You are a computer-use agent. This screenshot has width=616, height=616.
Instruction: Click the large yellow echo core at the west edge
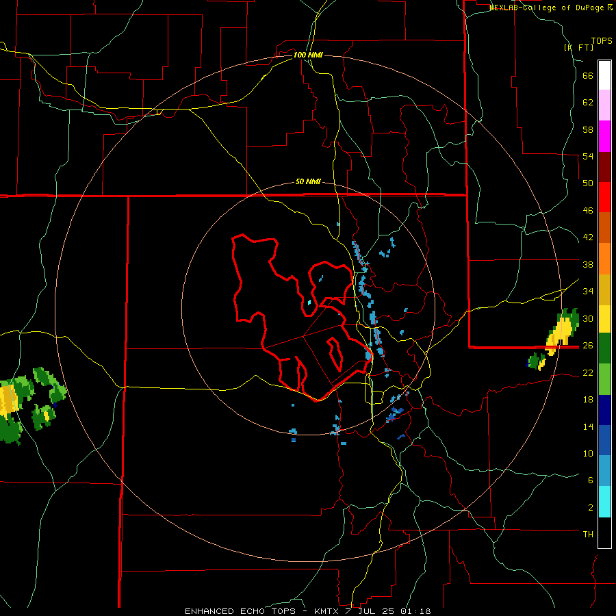tap(8, 400)
